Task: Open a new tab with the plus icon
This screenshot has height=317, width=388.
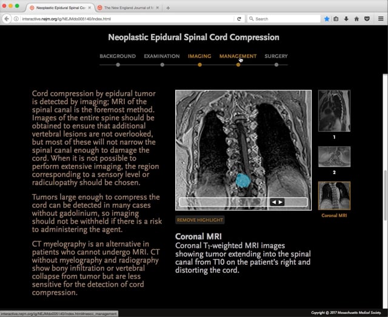Action: click(168, 8)
